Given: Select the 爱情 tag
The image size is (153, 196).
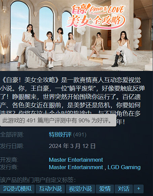Looking at the screenshot, I should [x=105, y=189].
